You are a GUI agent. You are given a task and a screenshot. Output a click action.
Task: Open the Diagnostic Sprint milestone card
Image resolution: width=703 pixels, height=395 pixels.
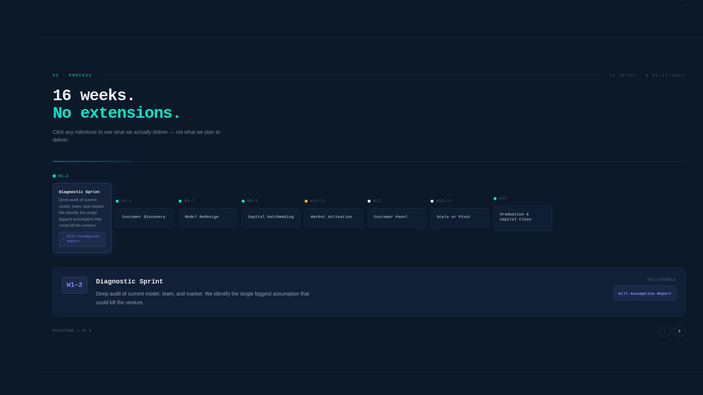(82, 218)
